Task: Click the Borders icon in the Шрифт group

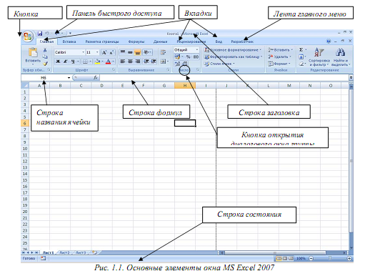Action: click(85, 61)
